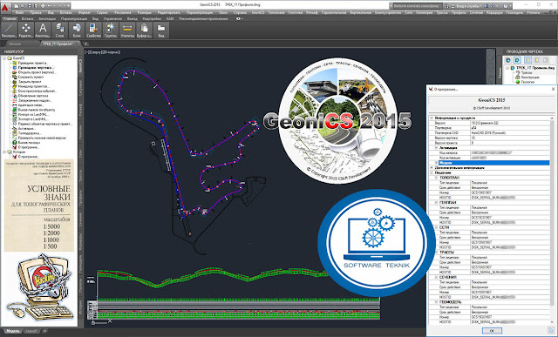Click first icon in Проводник чертежа toolbar
558x337 pixels.
click(x=508, y=60)
